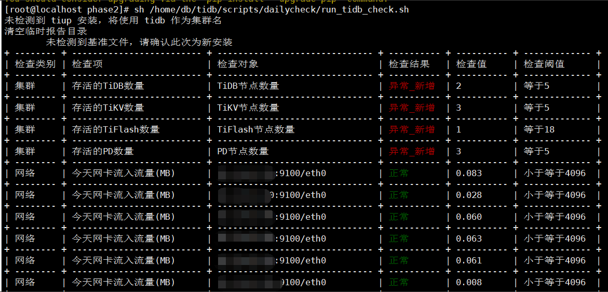
Task: Select network inflow value '0.061'
Action: click(469, 260)
